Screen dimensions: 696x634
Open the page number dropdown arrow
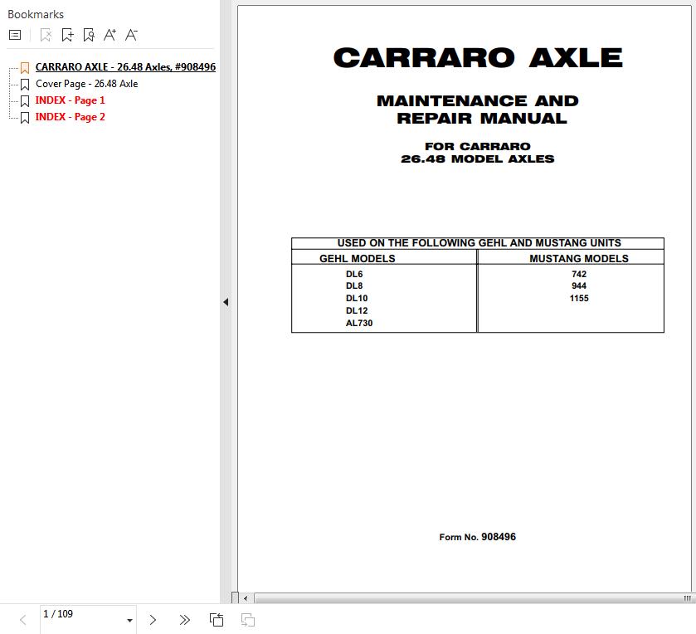129,620
